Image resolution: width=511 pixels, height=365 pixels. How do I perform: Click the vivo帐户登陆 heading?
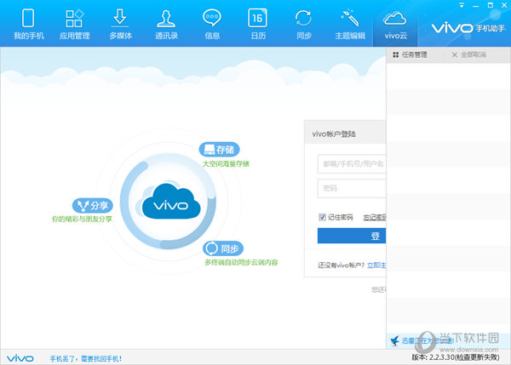(334, 134)
